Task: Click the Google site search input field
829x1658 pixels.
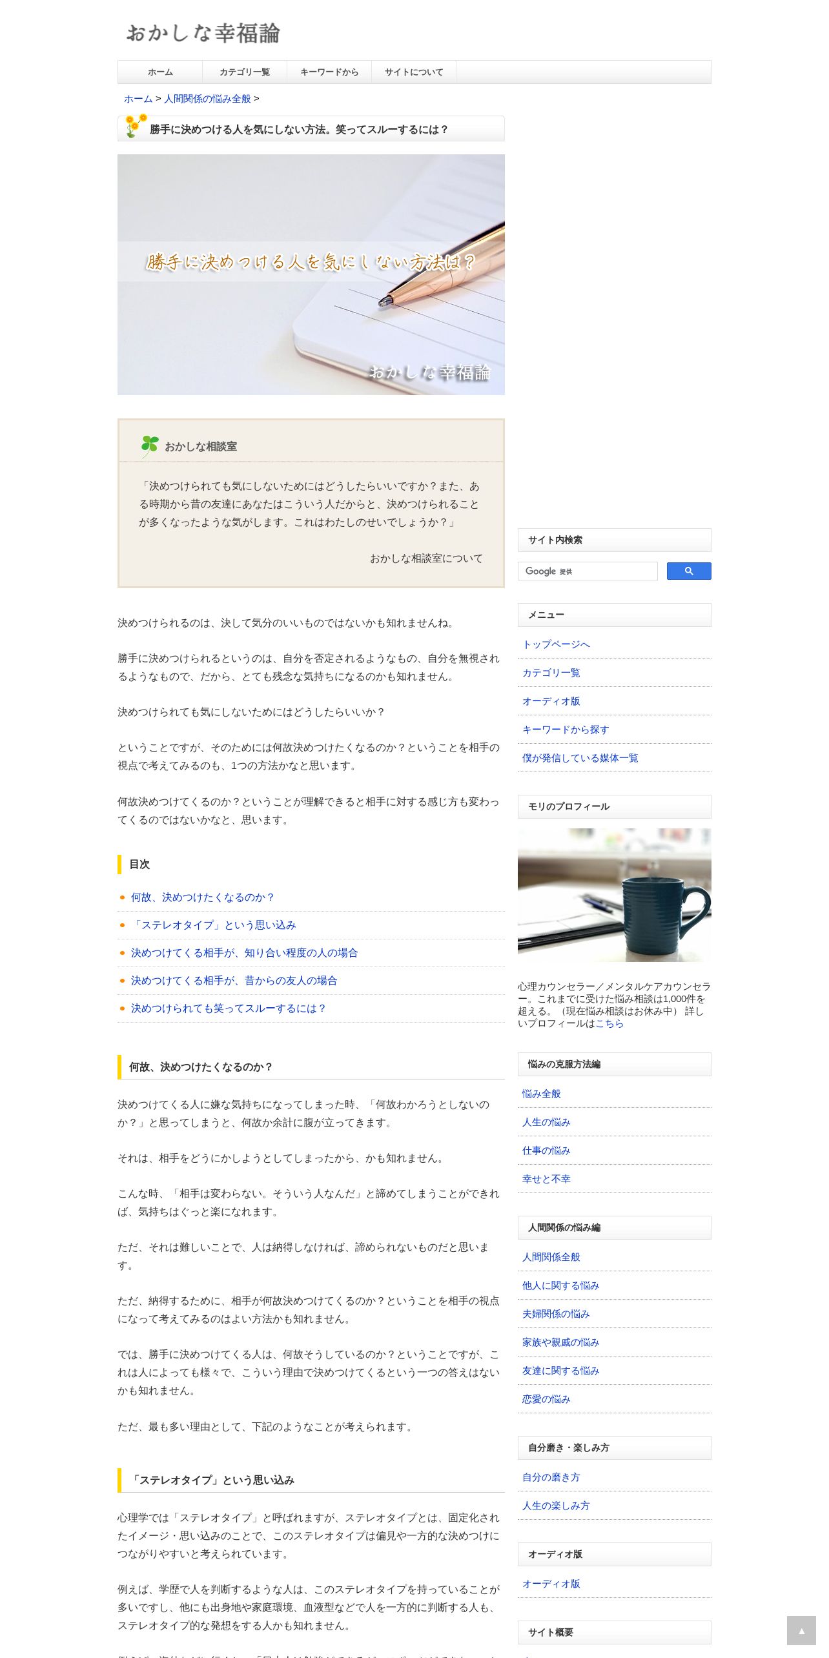Action: [588, 571]
